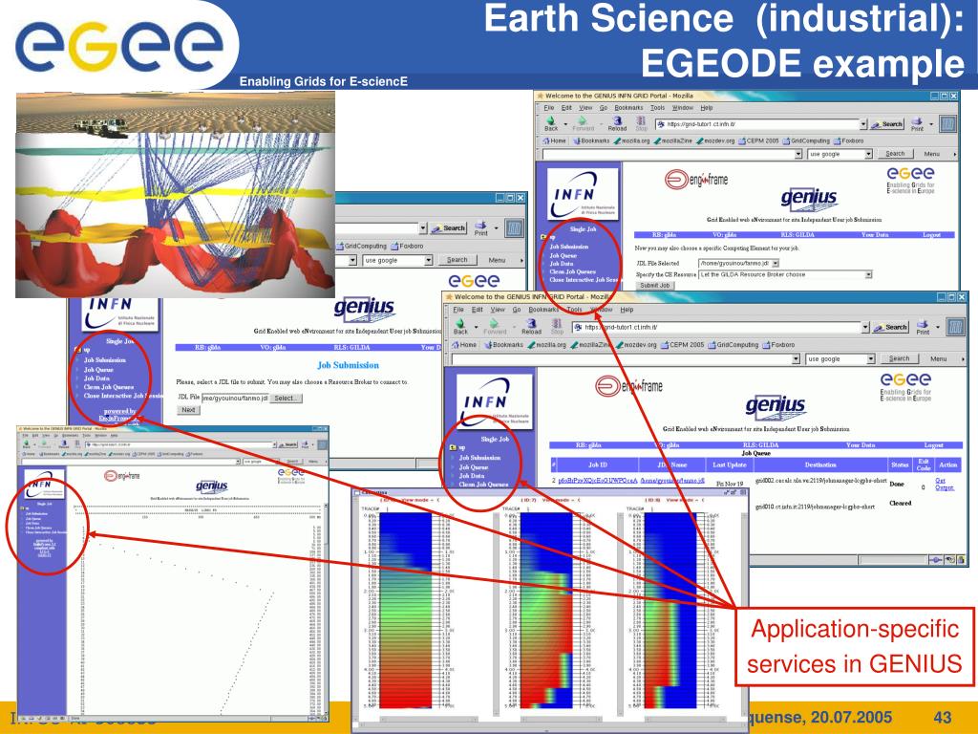Click Mozilla throbber logo in Job Submission window
Image resolution: width=978 pixels, height=734 pixels.
click(x=514, y=227)
